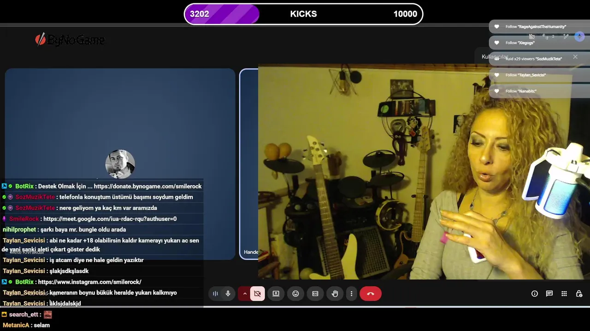Image resolution: width=590 pixels, height=331 pixels.
Task: Click the message "nere geliyom ya kaç km var aramızda"
Action: coord(108,208)
